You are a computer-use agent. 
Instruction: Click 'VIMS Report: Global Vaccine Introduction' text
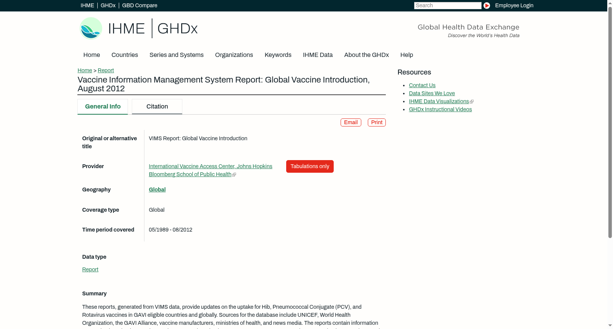198,138
